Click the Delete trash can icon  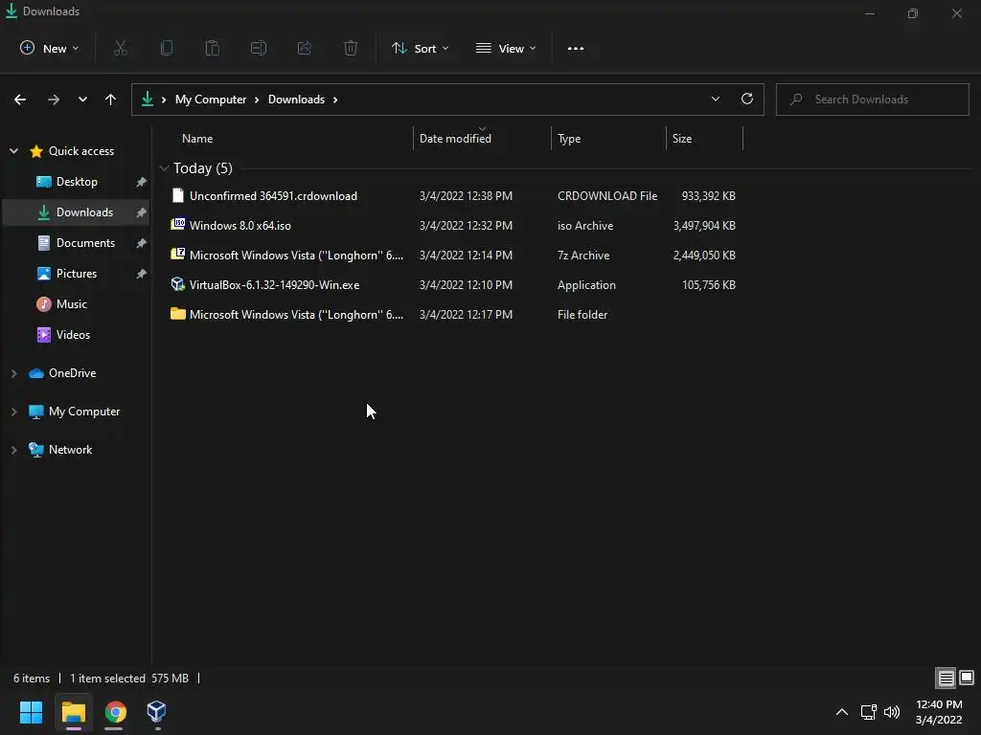pyautogui.click(x=351, y=48)
